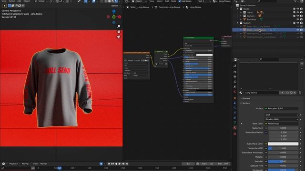Click the new material button beside Long-Sleeve
Image resolution: width=305 pixels, height=171 pixels.
click(x=291, y=93)
